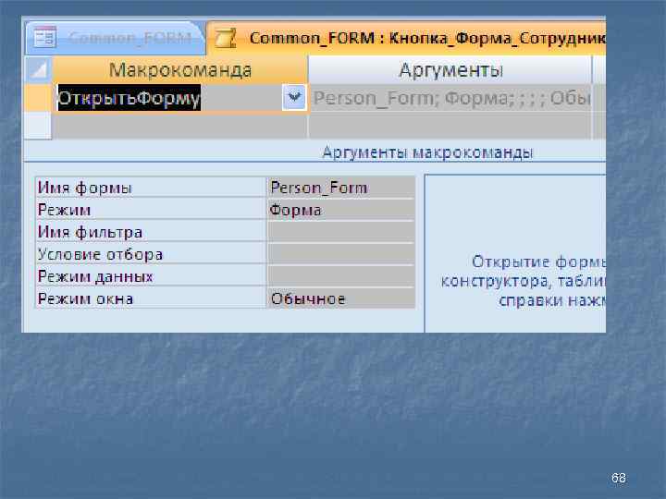Click the Режим label

click(x=64, y=210)
